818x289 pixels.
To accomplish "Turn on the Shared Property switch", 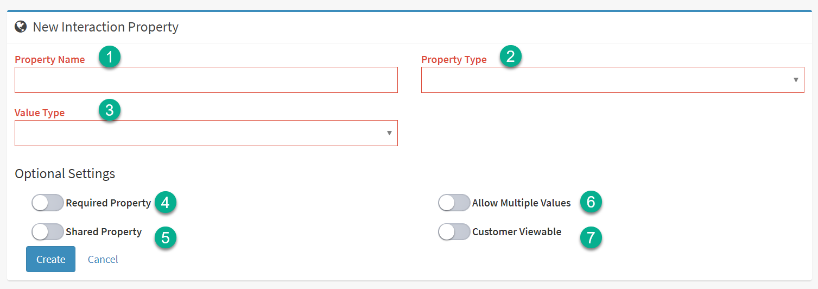I will click(x=48, y=232).
